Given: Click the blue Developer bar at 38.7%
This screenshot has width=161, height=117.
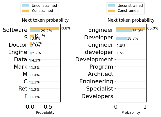Looking at the screenshot, I should 121,38.
